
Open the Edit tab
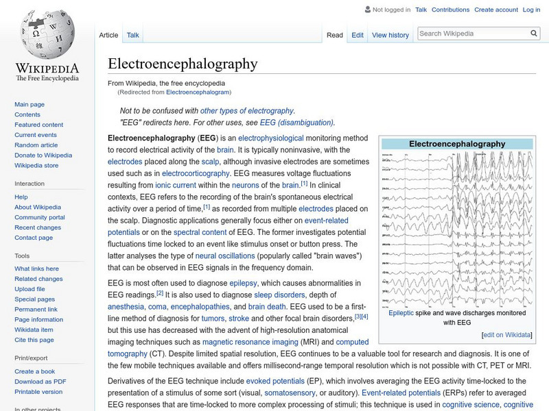coord(358,35)
